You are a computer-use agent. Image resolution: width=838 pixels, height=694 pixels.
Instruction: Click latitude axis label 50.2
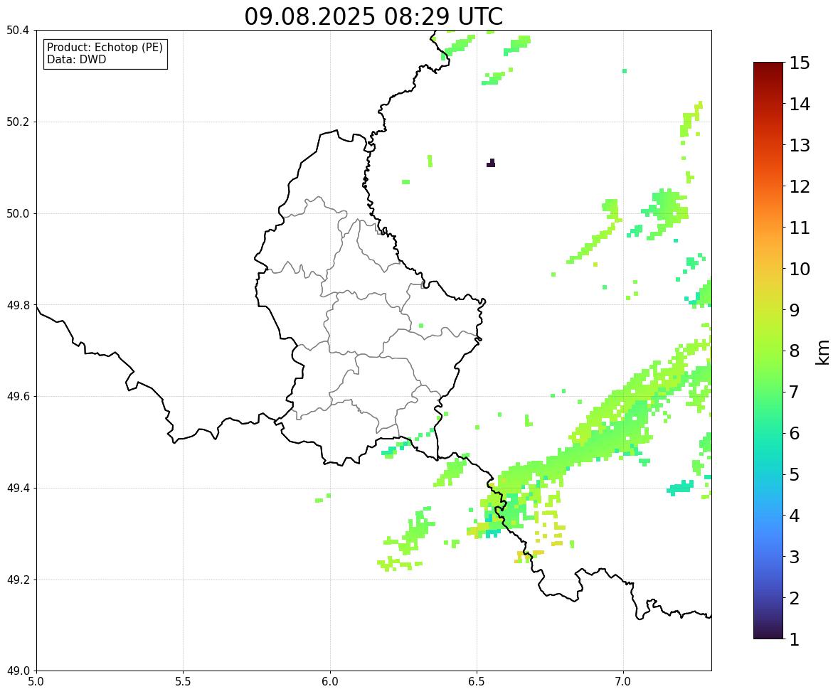[x=18, y=122]
